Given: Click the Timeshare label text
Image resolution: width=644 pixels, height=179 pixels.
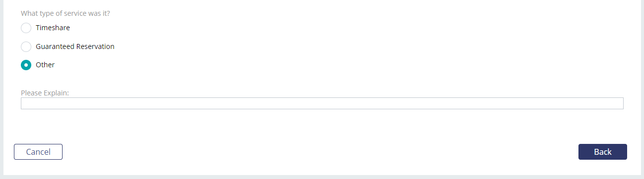Looking at the screenshot, I should 53,28.
